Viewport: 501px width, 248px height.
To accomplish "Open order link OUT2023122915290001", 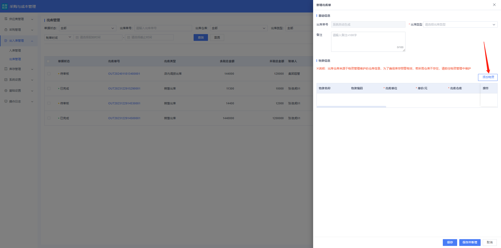I will [124, 88].
